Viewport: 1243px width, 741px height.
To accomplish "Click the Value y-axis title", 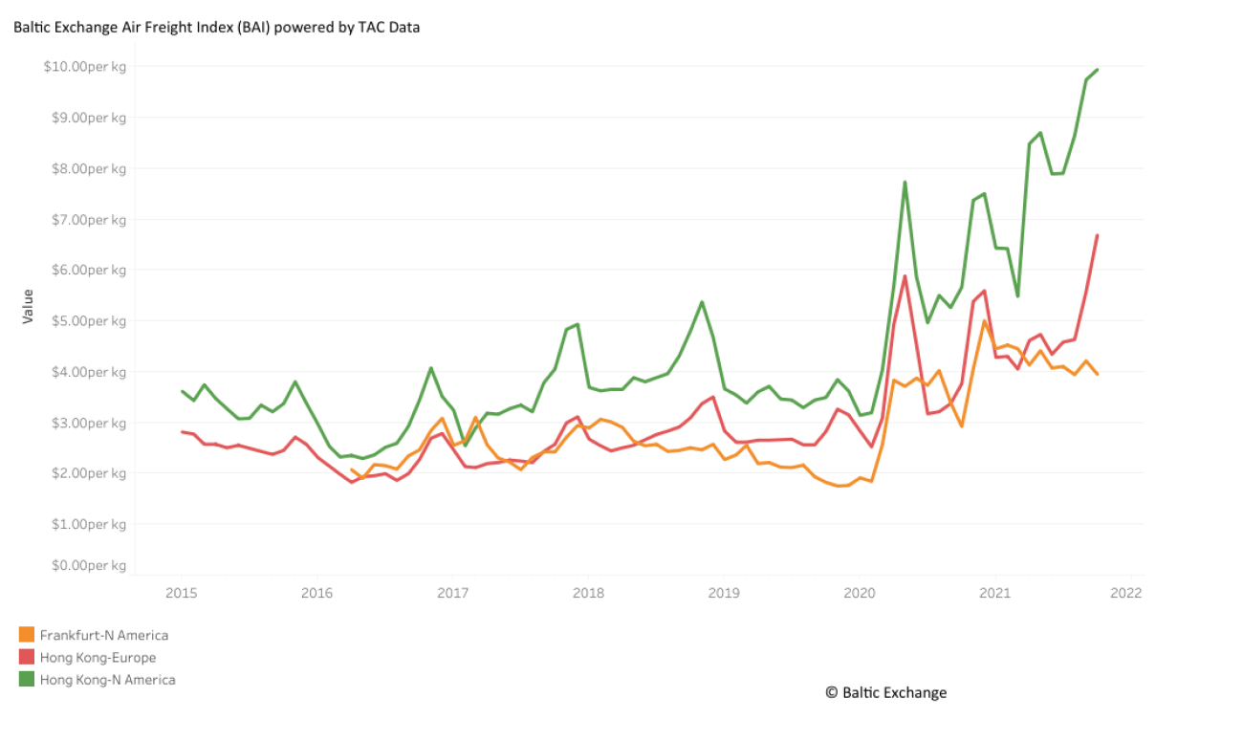I will click(28, 306).
